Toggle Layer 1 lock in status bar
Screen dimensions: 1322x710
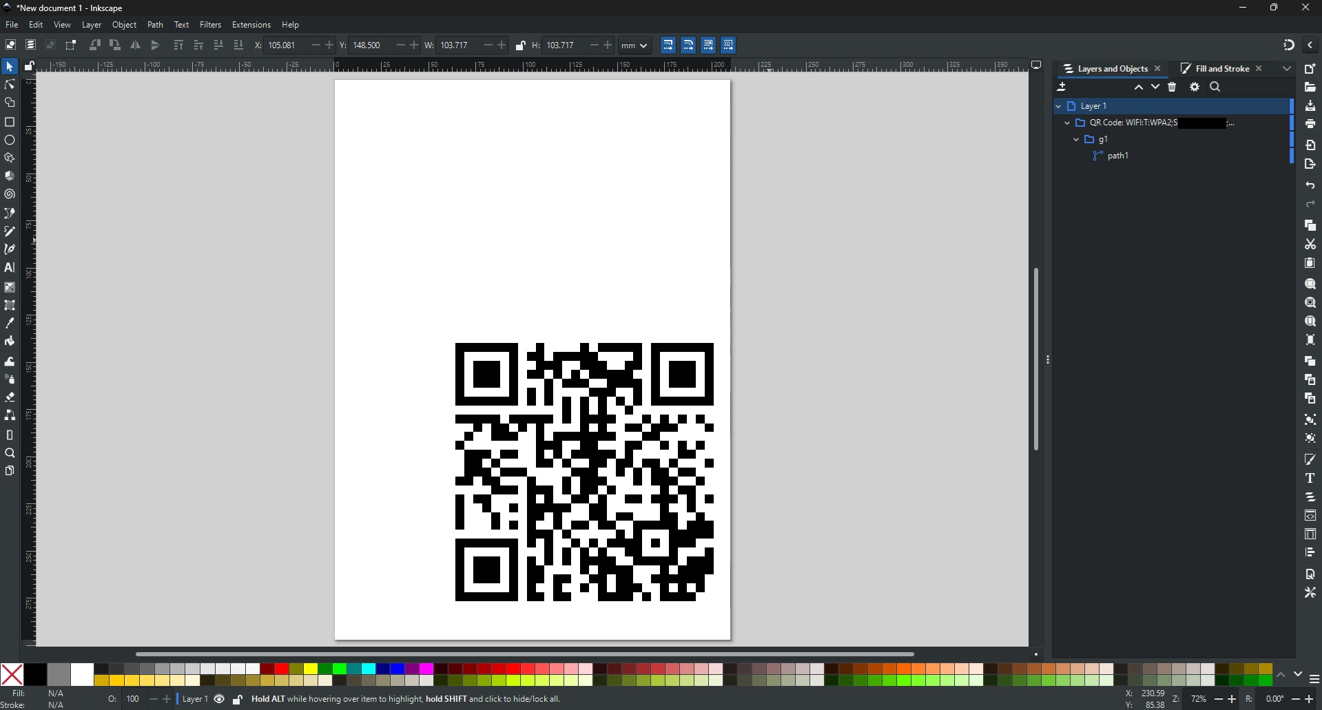pyautogui.click(x=237, y=700)
